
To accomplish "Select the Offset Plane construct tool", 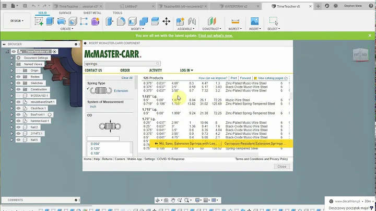I will (x=211, y=21).
